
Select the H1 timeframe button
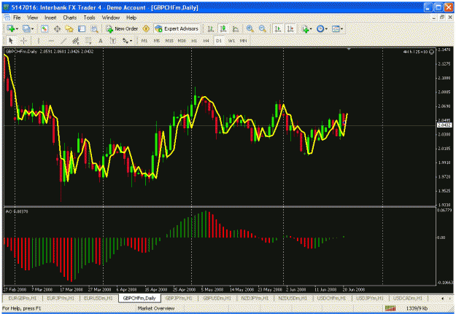tap(194, 41)
